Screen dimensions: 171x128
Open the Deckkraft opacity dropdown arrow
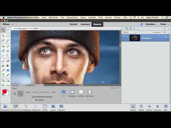coord(169,32)
